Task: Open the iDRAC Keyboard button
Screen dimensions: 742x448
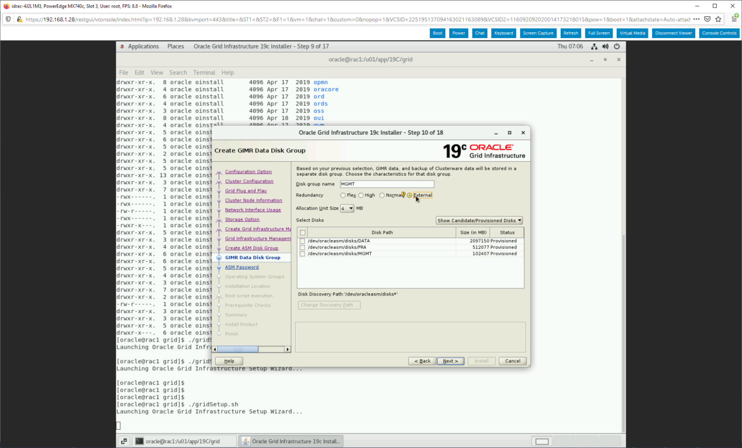Action: pos(504,33)
